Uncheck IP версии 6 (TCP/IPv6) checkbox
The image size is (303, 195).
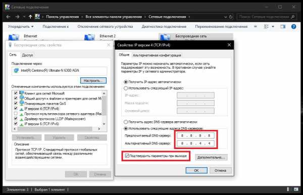[x=16, y=124]
